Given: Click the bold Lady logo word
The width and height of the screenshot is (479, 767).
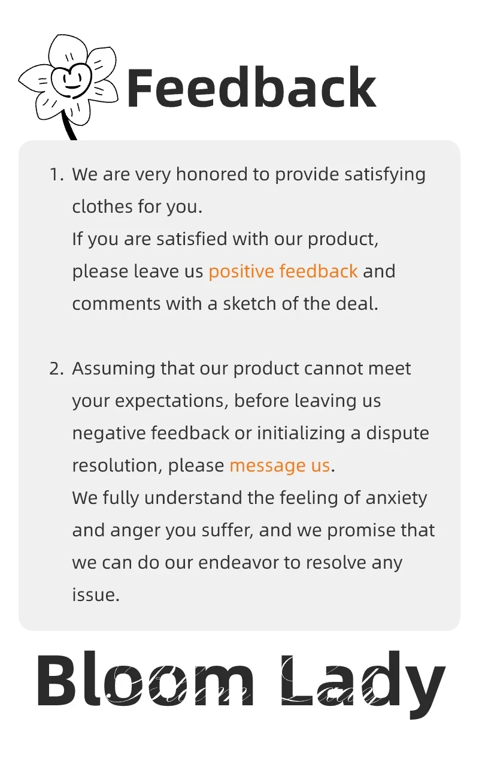Looking at the screenshot, I should pyautogui.click(x=363, y=680).
